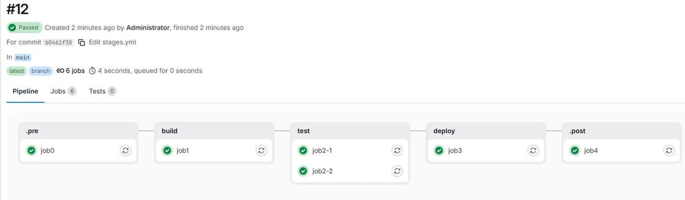Open commit b0461f30 link
The width and height of the screenshot is (685, 200).
click(x=59, y=42)
